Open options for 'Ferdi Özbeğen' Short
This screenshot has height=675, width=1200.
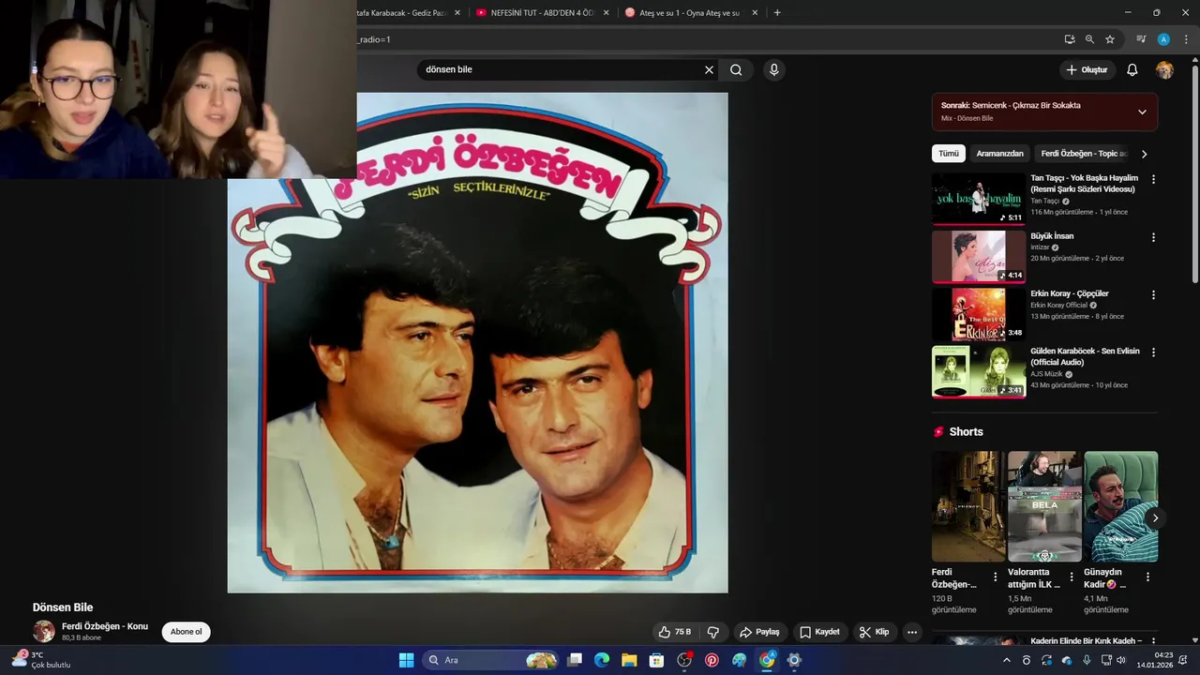[x=996, y=577]
